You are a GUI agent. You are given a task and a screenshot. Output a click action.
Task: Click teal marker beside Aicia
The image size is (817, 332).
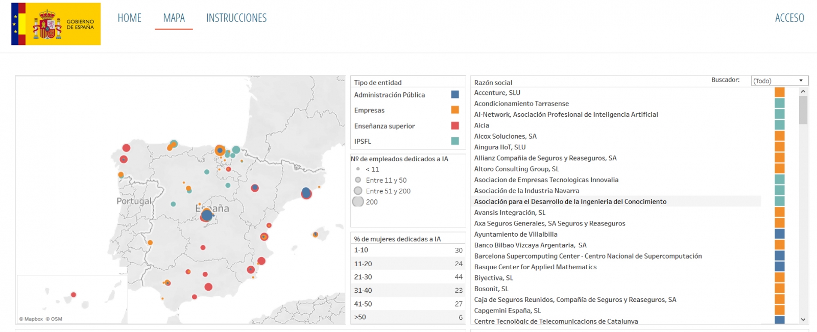[x=780, y=125]
